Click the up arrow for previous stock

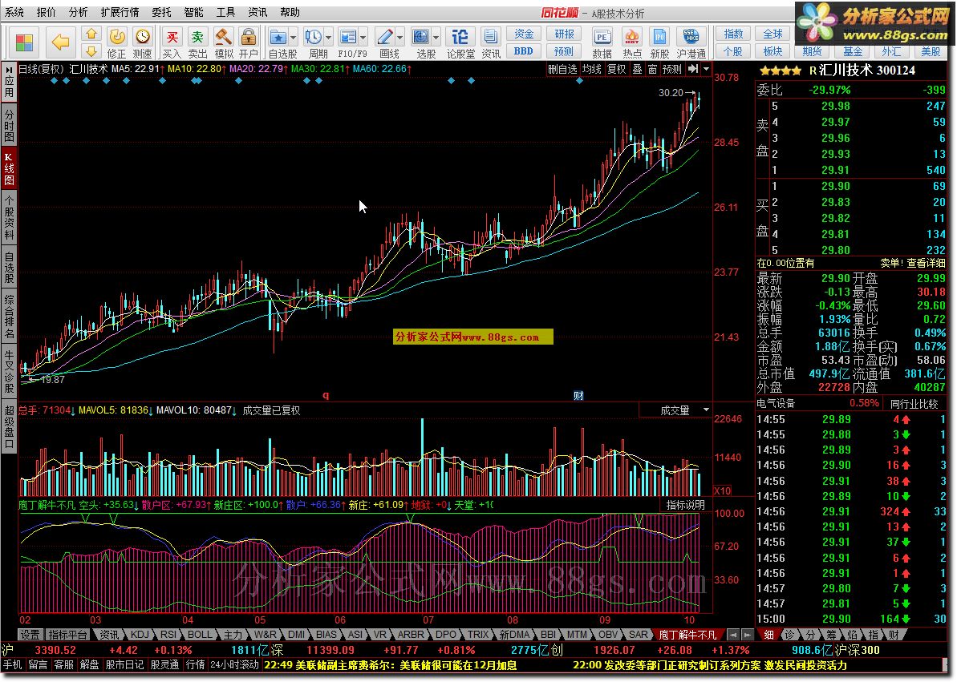point(91,34)
